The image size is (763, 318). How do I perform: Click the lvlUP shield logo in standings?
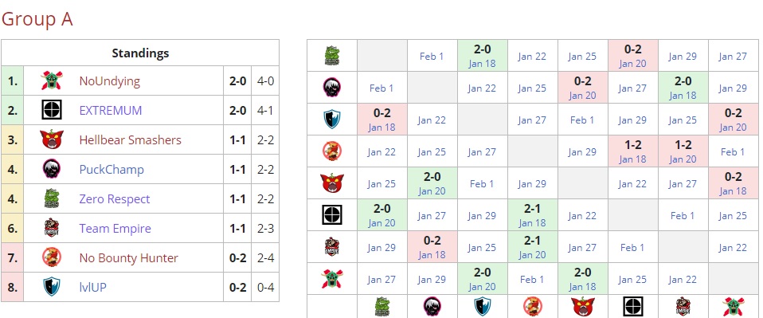[52, 288]
